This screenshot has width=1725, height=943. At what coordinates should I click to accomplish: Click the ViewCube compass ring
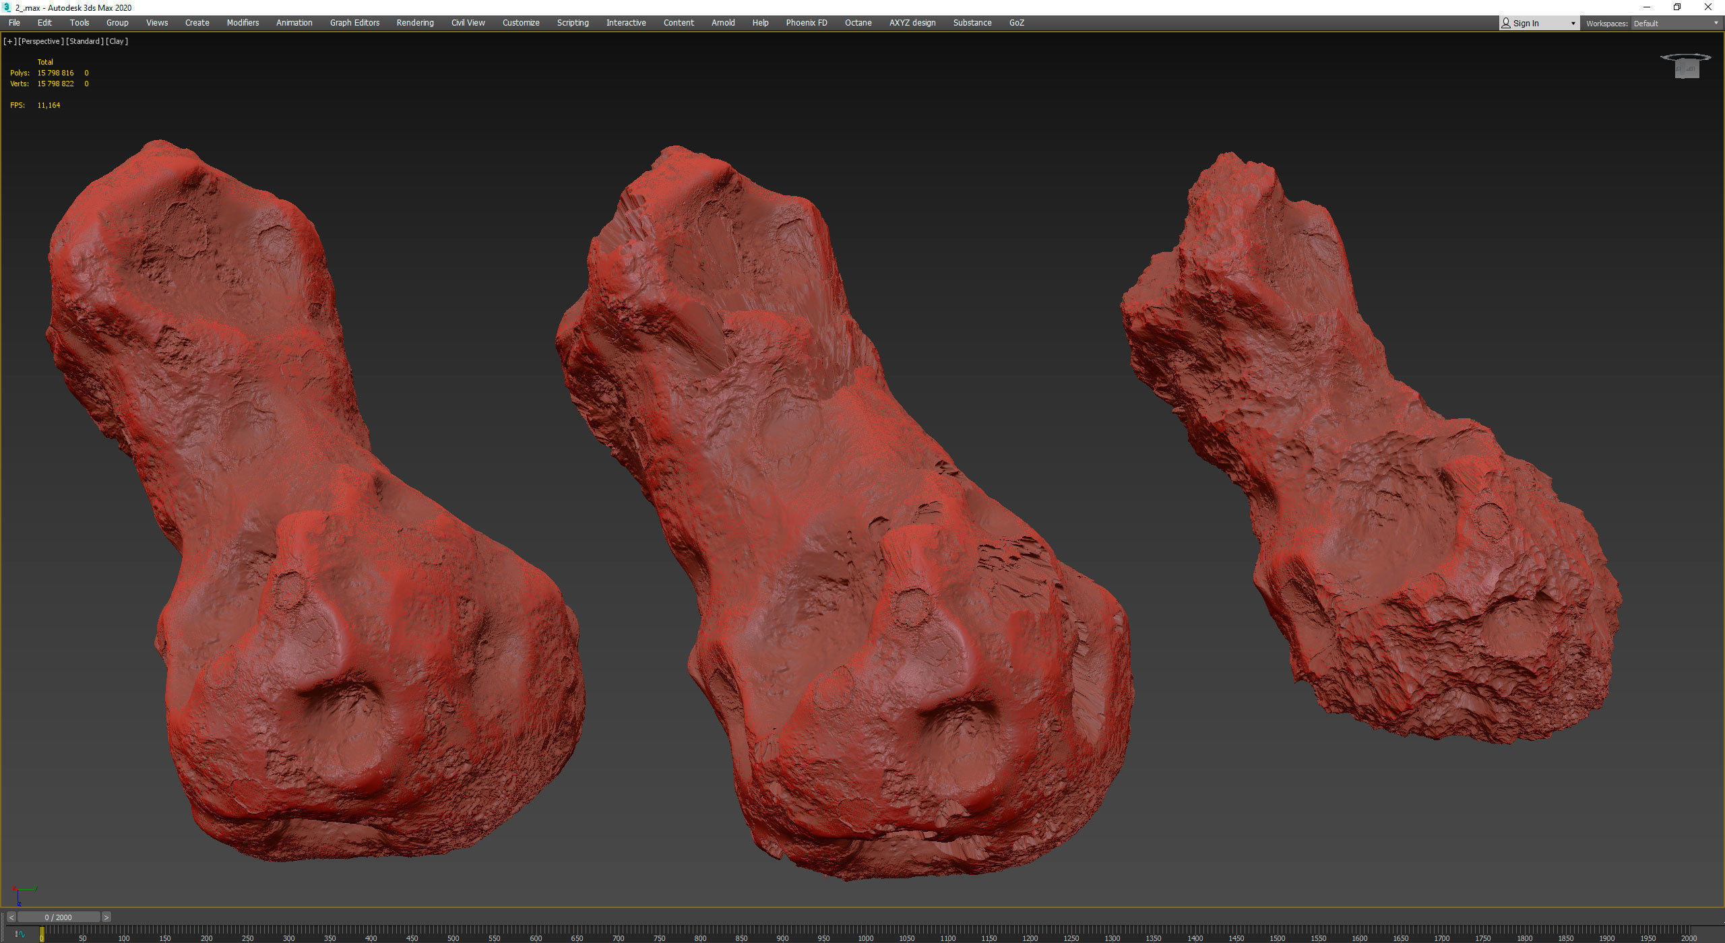pos(1685,57)
